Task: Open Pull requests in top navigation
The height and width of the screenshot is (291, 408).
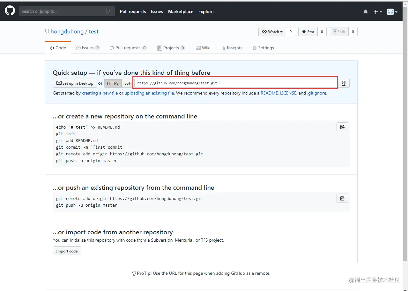Action: pyautogui.click(x=133, y=11)
